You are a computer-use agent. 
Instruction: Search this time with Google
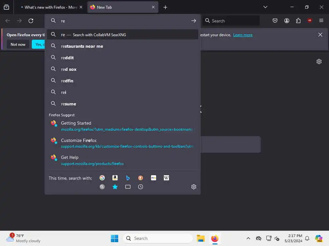(102, 178)
